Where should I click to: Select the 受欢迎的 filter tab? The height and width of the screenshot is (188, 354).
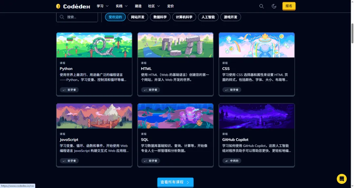tap(115, 17)
